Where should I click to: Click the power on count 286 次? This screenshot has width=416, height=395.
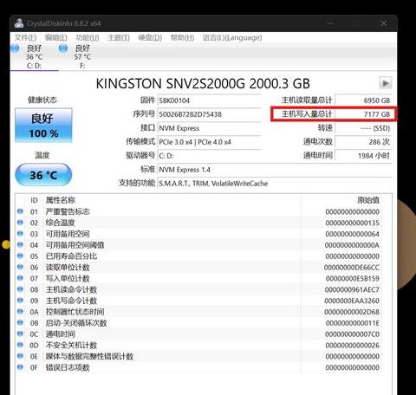point(363,142)
